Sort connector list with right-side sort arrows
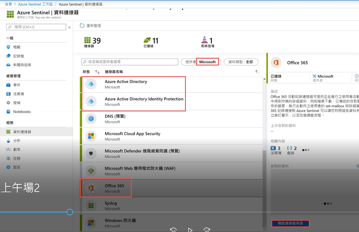This screenshot has height=232, width=359. click(257, 72)
